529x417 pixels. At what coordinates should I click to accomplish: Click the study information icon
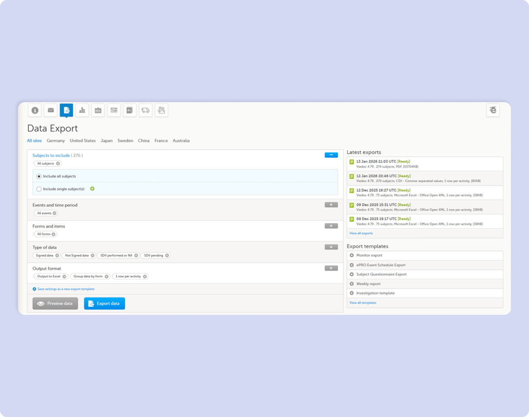35,110
